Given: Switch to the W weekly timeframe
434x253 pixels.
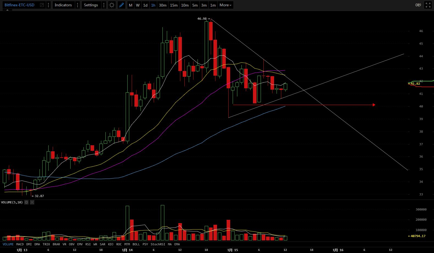Looking at the screenshot, I should 138,5.
